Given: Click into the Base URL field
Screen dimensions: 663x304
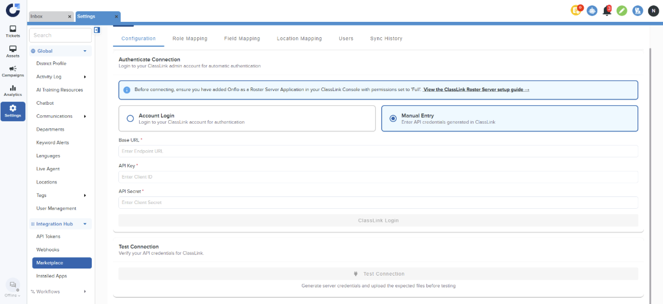Looking at the screenshot, I should (378, 151).
